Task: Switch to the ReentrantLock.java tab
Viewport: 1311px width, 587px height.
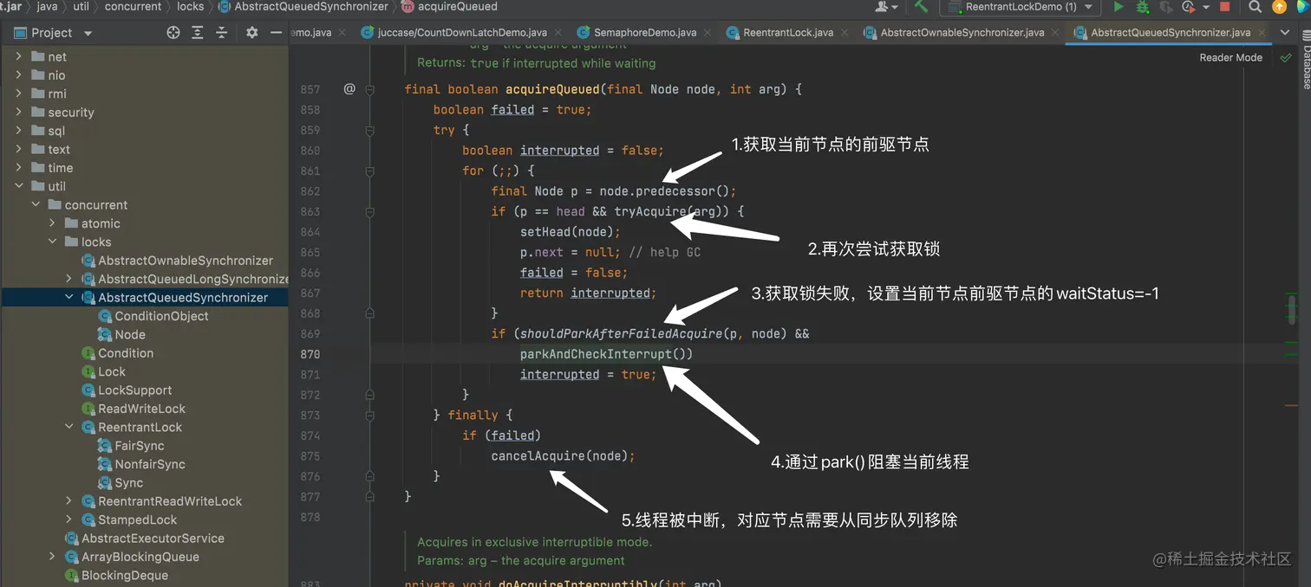Action: point(787,33)
